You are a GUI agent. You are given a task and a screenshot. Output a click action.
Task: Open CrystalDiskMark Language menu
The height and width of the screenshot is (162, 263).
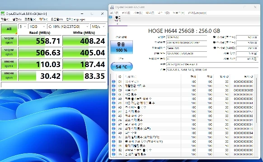coord(75,19)
